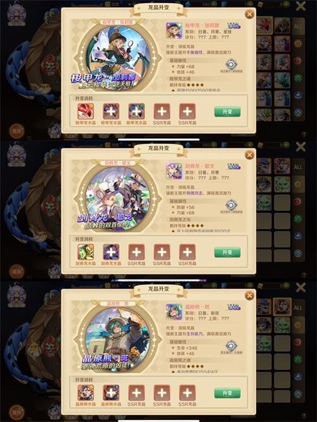Viewport: 317px width, 422px height.
Task: Toggle the green element filter beside 晶原熊·斑 panel
Action: tap(298, 359)
